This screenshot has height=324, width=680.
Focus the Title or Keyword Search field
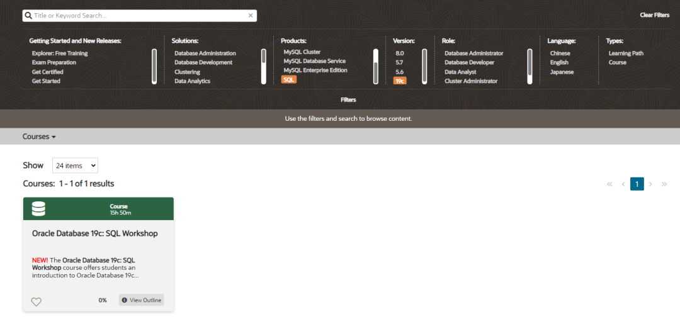140,16
